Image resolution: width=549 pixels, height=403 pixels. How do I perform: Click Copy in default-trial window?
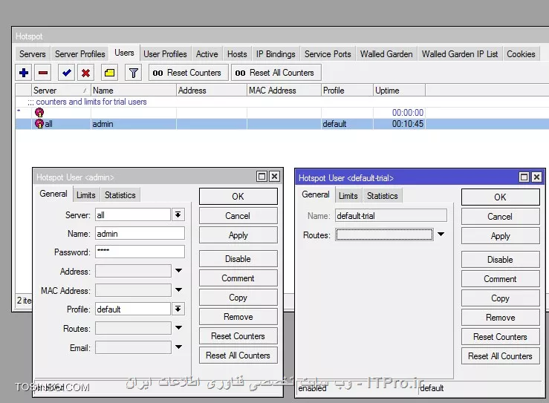pos(500,298)
